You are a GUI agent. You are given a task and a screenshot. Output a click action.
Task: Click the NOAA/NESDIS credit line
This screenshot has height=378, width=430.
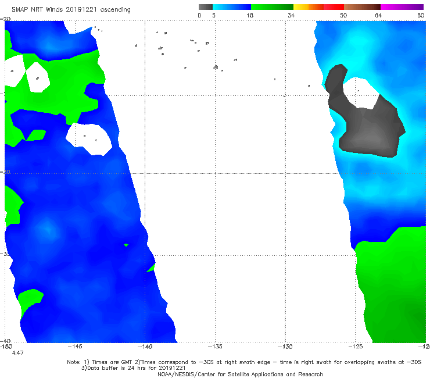click(240, 375)
